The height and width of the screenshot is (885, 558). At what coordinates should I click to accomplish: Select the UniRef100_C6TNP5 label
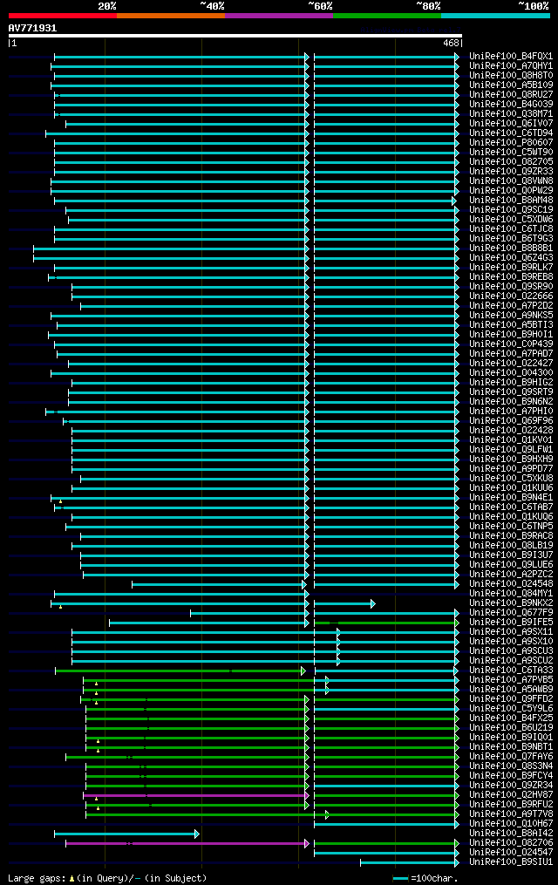(x=511, y=527)
